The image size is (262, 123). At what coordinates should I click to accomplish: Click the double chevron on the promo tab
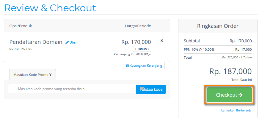[x=51, y=74]
